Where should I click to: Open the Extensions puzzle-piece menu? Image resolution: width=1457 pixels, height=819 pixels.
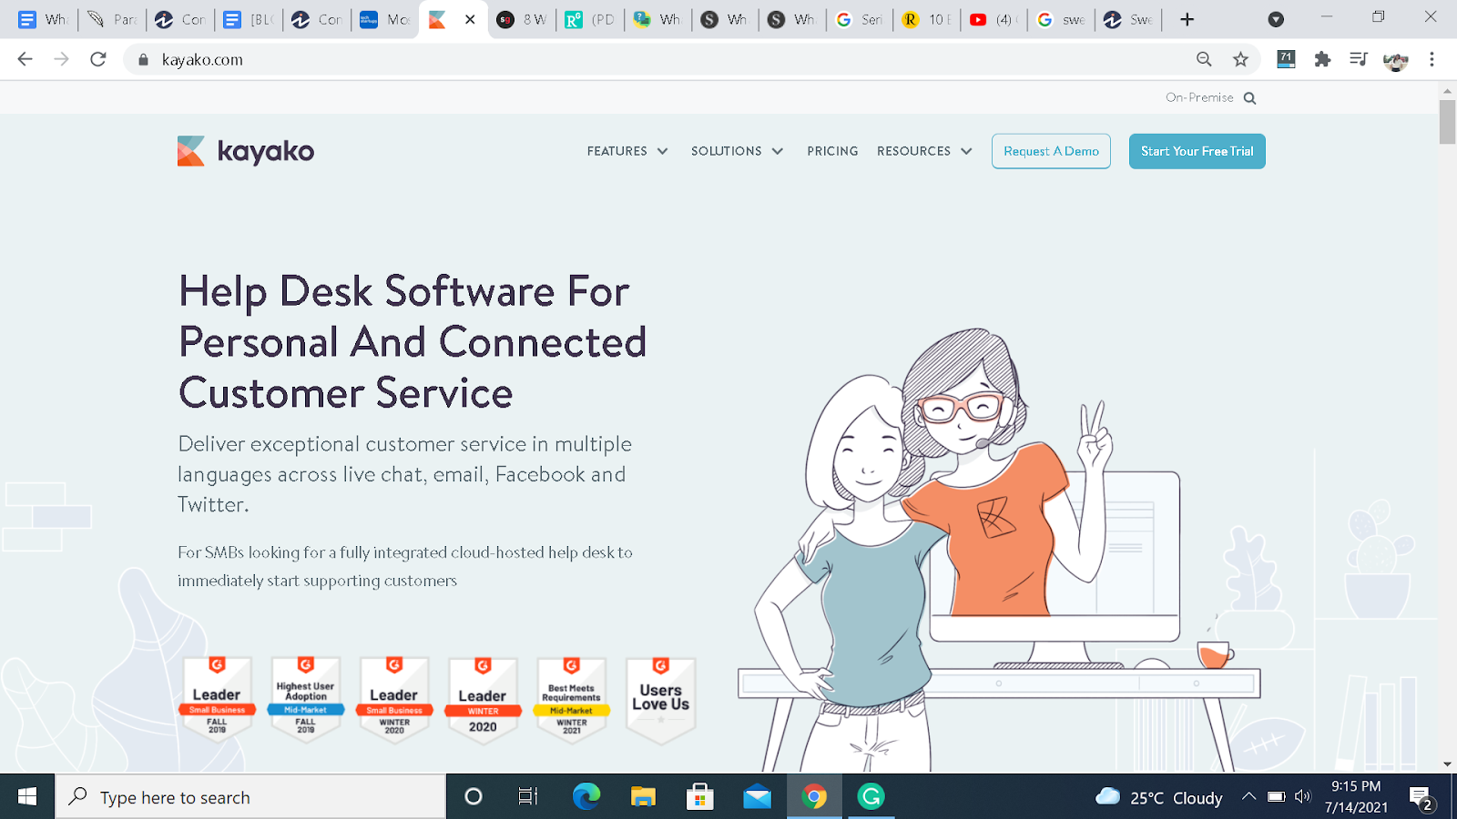point(1322,59)
